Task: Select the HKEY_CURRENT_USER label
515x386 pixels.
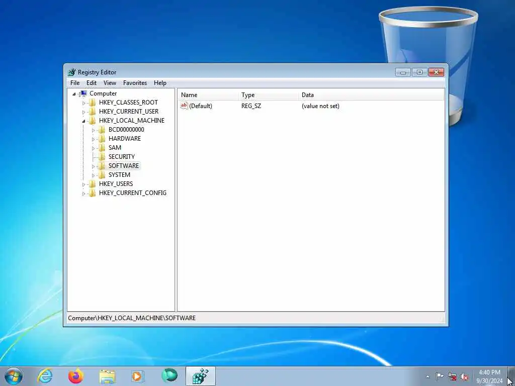Action: coord(129,112)
